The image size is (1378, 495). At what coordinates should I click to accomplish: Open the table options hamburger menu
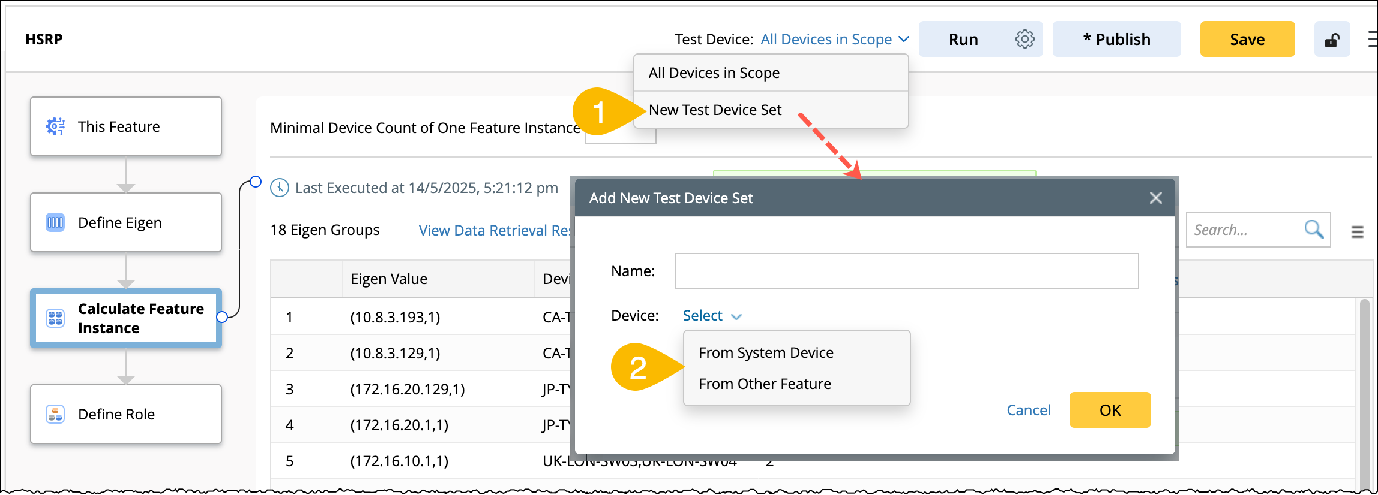pos(1357,231)
